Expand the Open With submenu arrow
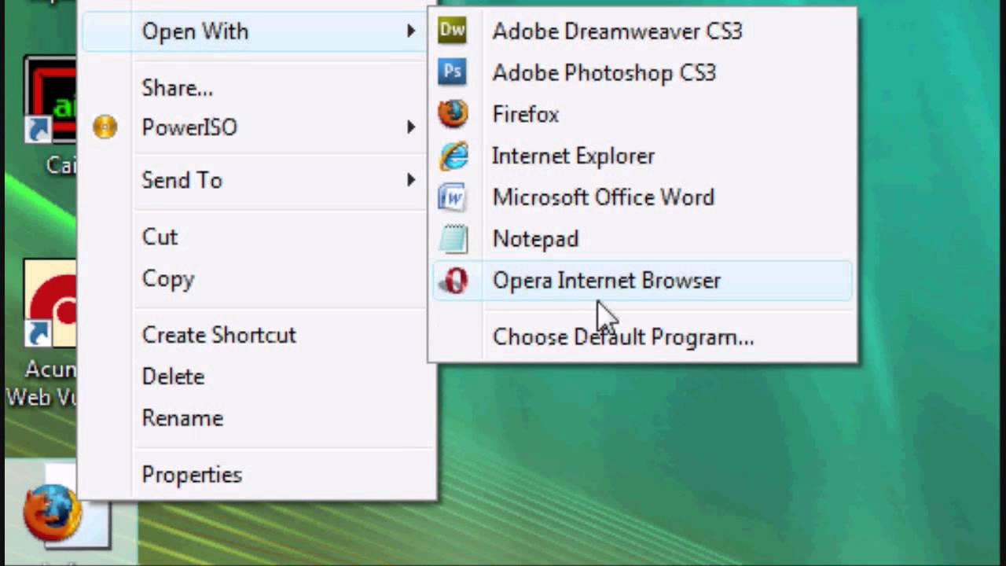The image size is (1006, 566). point(410,31)
